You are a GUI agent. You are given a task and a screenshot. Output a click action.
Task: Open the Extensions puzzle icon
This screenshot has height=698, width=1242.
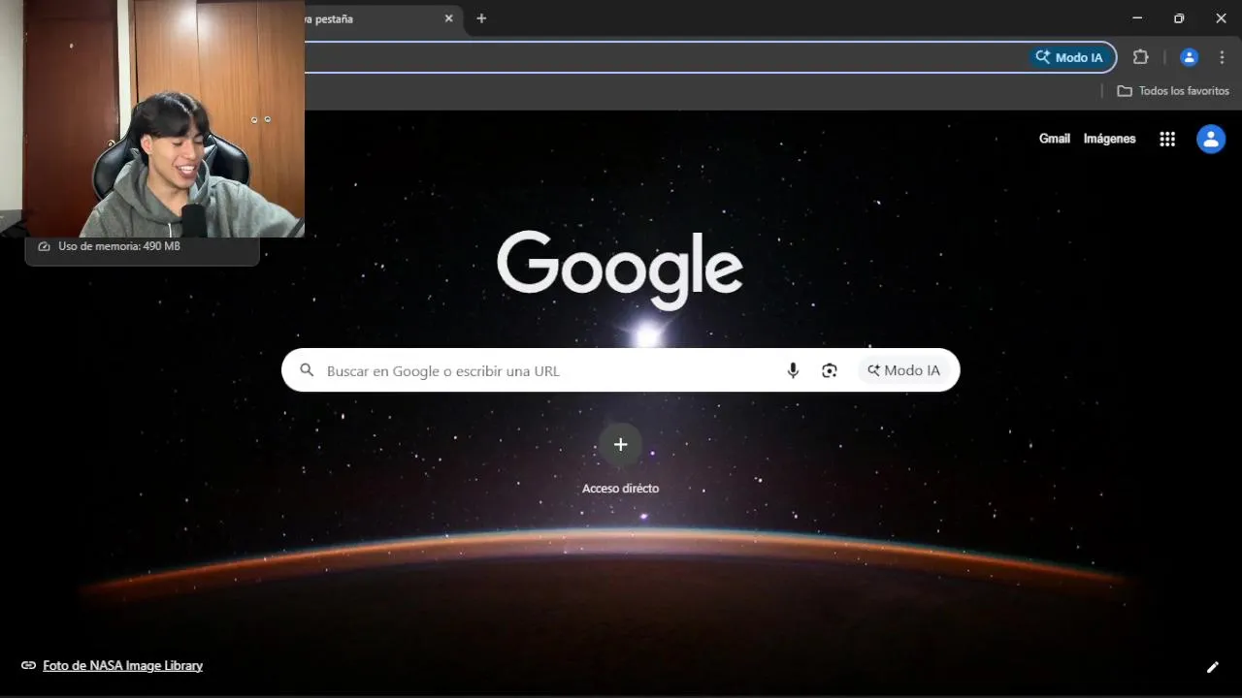(x=1141, y=57)
